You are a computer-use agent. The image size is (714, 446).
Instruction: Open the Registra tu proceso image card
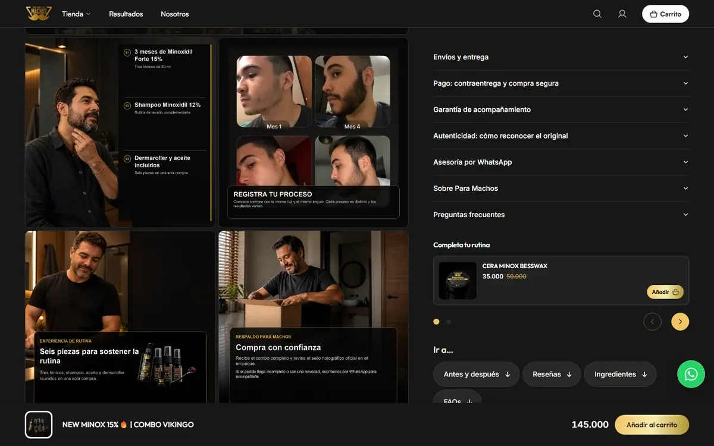314,132
